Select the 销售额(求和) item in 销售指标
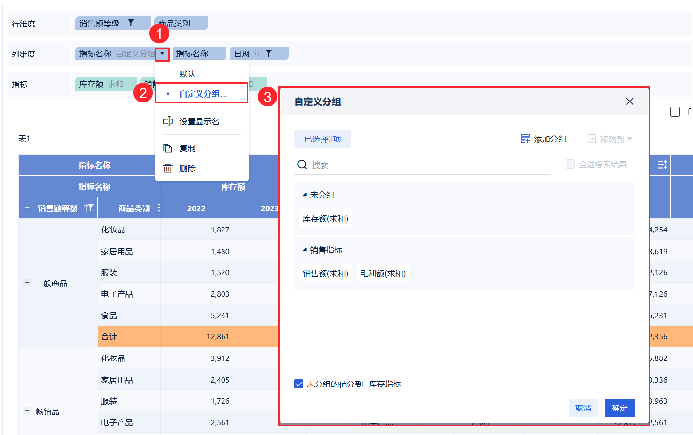693x435 pixels. pyautogui.click(x=325, y=273)
